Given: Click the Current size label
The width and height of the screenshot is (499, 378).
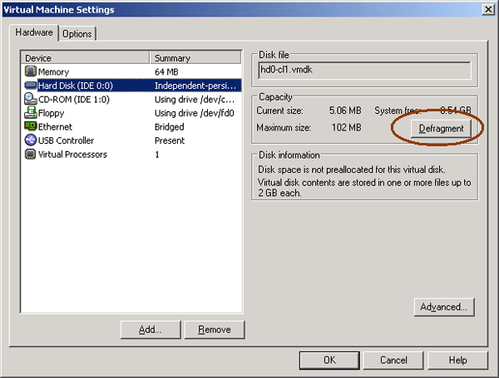Looking at the screenshot, I should 279,110.
